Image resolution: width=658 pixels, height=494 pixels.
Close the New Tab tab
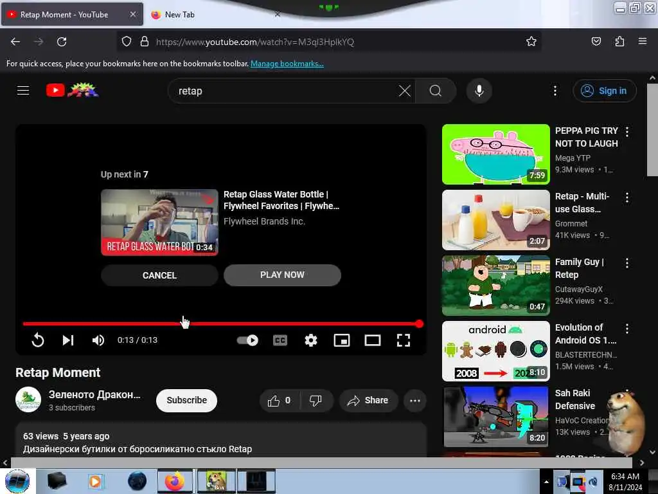[277, 14]
